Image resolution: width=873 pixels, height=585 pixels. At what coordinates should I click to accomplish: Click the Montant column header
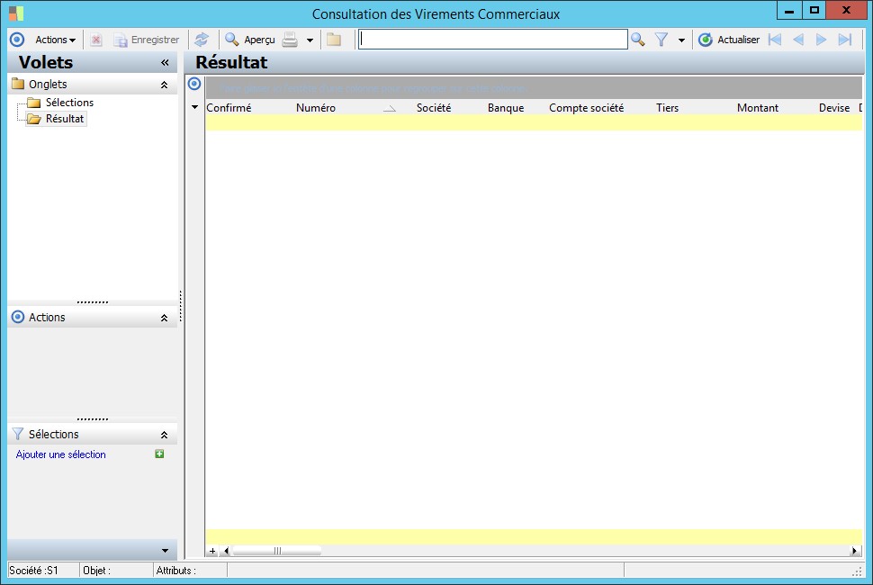[x=758, y=107]
